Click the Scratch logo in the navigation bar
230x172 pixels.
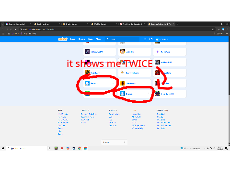tap(63, 39)
